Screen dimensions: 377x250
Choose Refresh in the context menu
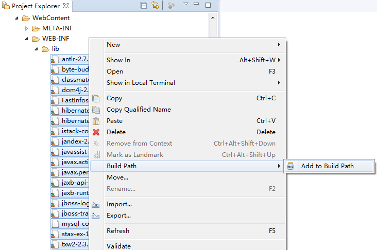187,231
